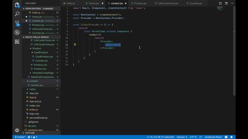
Task: Close unsaved context.jsx tab via dot
Action: pos(126,3)
